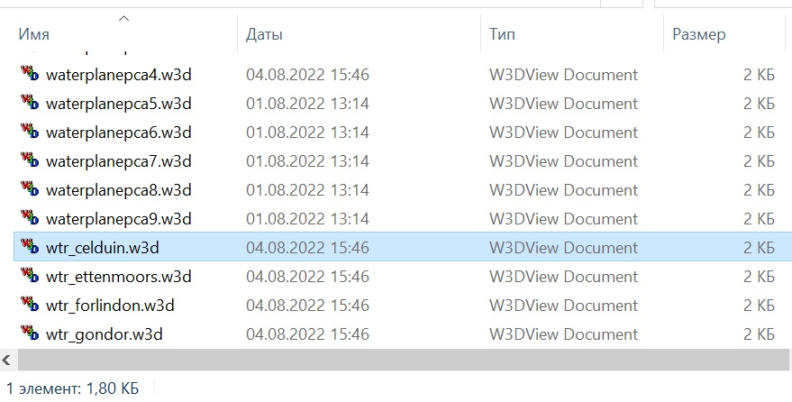Select the waterplanepca6.w3d W3D icon
Screen dimensions: 792x402
(x=30, y=131)
